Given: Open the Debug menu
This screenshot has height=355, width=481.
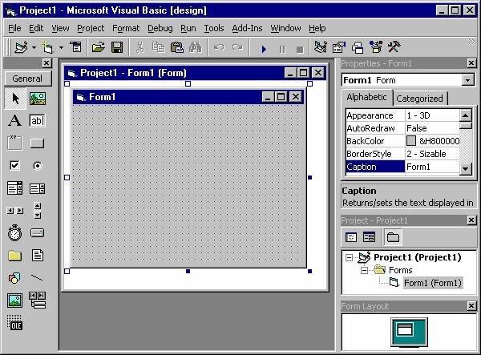Looking at the screenshot, I should 160,28.
